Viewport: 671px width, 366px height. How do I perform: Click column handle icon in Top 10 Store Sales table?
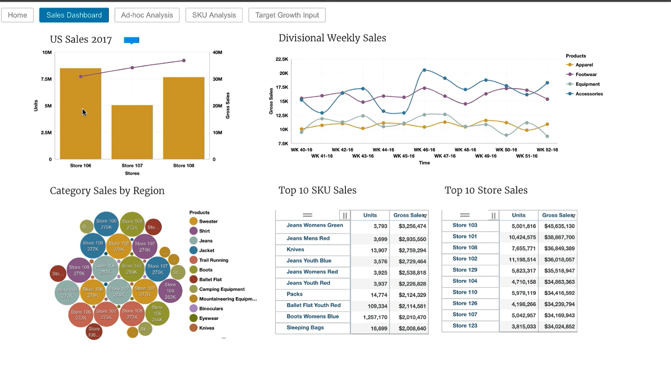(494, 216)
